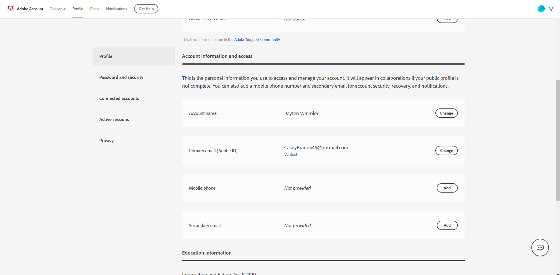Open the Privacy section
Image resolution: width=560 pixels, height=275 pixels.
click(106, 140)
